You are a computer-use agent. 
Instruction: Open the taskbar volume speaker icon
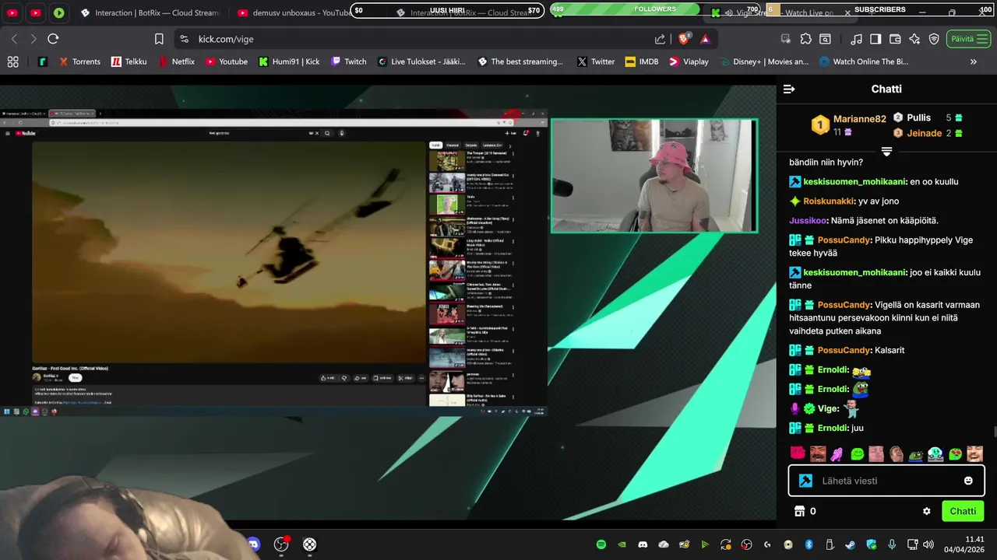coord(928,544)
